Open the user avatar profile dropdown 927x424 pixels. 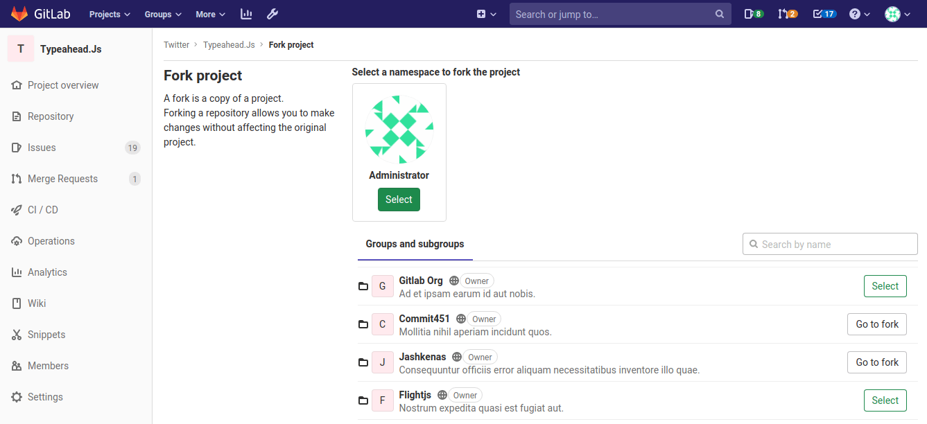[x=897, y=14]
